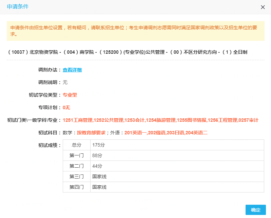Select the 总分 table cell
The image size is (271, 218).
coord(77,145)
